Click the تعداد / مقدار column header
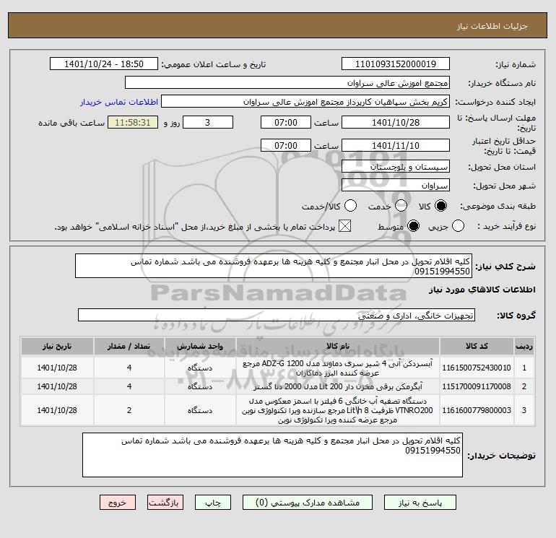 pyautogui.click(x=129, y=346)
